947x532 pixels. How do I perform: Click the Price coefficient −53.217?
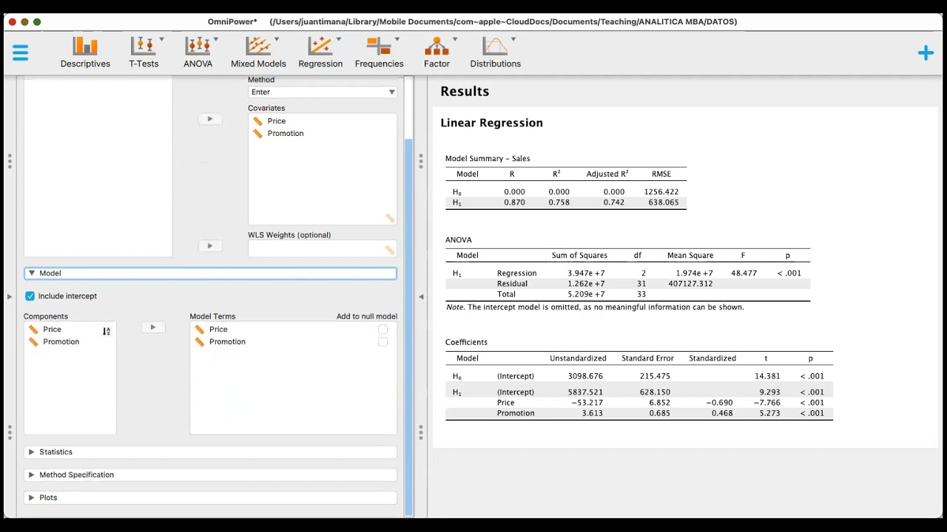(x=587, y=403)
